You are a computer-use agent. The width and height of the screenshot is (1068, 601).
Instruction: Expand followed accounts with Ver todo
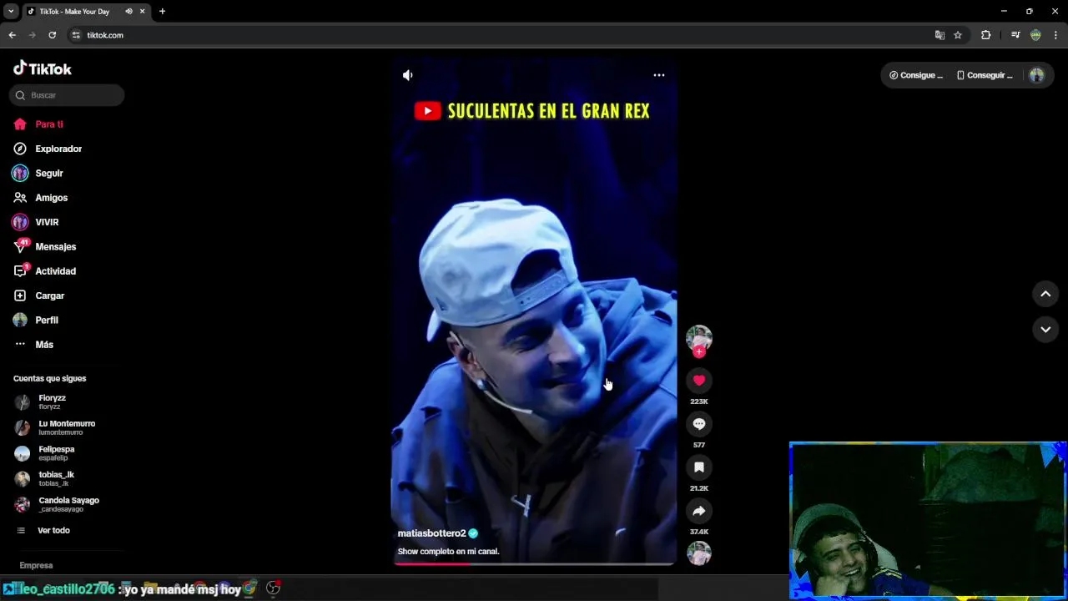pos(44,531)
